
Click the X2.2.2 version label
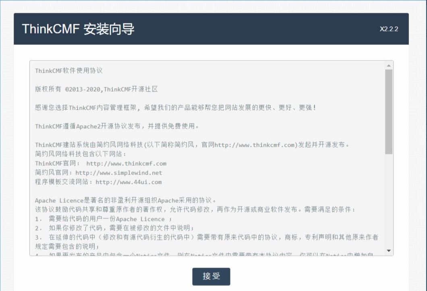pyautogui.click(x=389, y=29)
